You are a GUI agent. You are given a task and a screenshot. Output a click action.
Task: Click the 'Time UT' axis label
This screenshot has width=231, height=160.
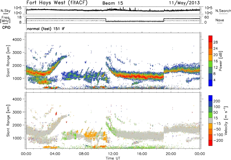[x=113, y=158]
